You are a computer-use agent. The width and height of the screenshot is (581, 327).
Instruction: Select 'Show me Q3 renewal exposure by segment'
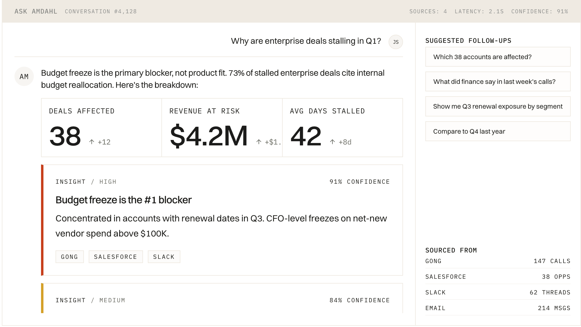point(497,106)
